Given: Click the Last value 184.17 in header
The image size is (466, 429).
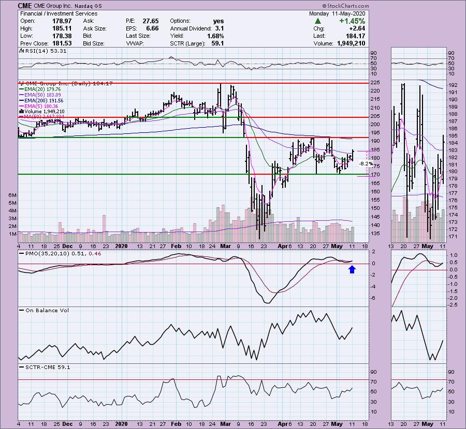Looking at the screenshot, I should point(355,36).
